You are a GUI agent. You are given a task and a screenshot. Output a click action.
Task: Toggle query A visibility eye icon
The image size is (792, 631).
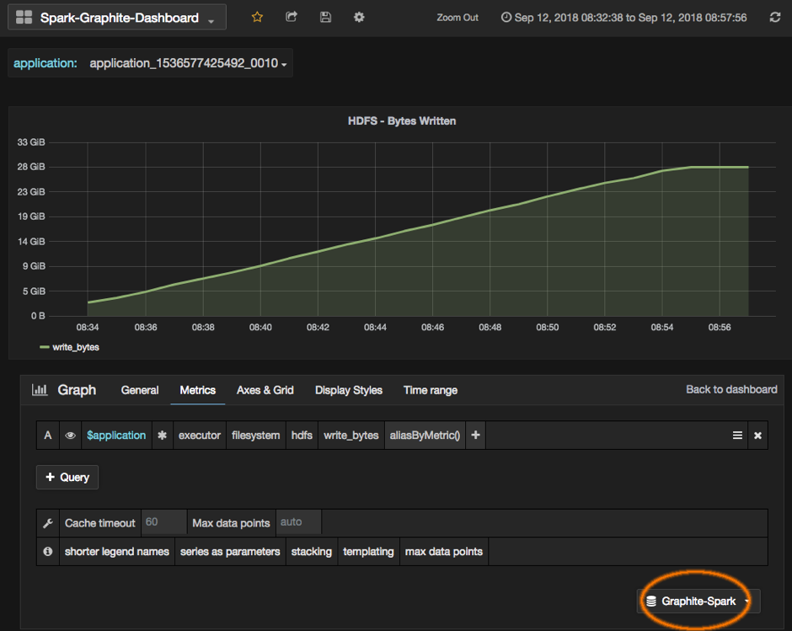(71, 436)
